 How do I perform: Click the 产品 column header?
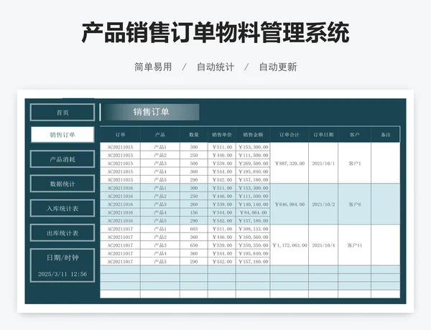pos(160,135)
